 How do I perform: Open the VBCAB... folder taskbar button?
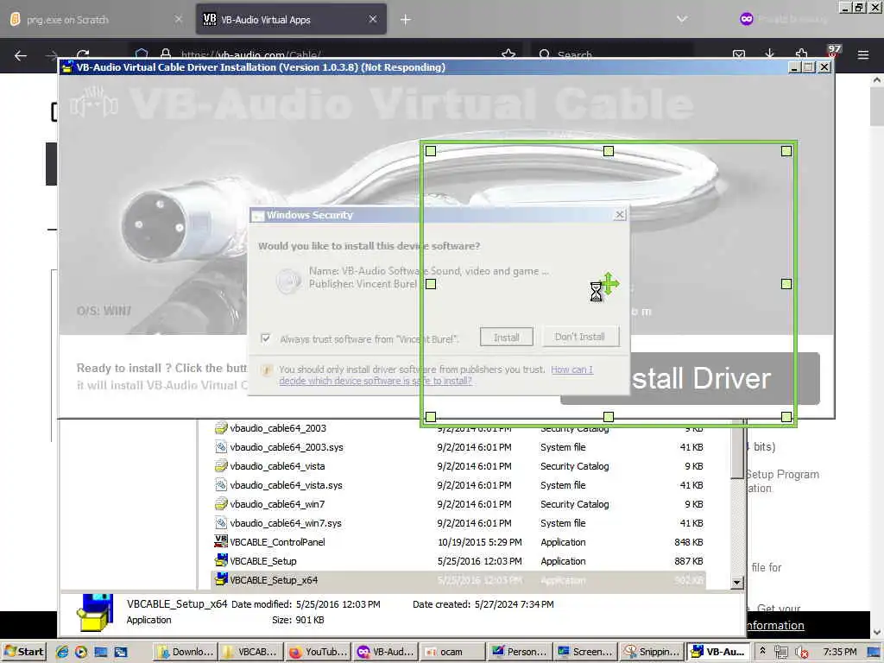249,652
